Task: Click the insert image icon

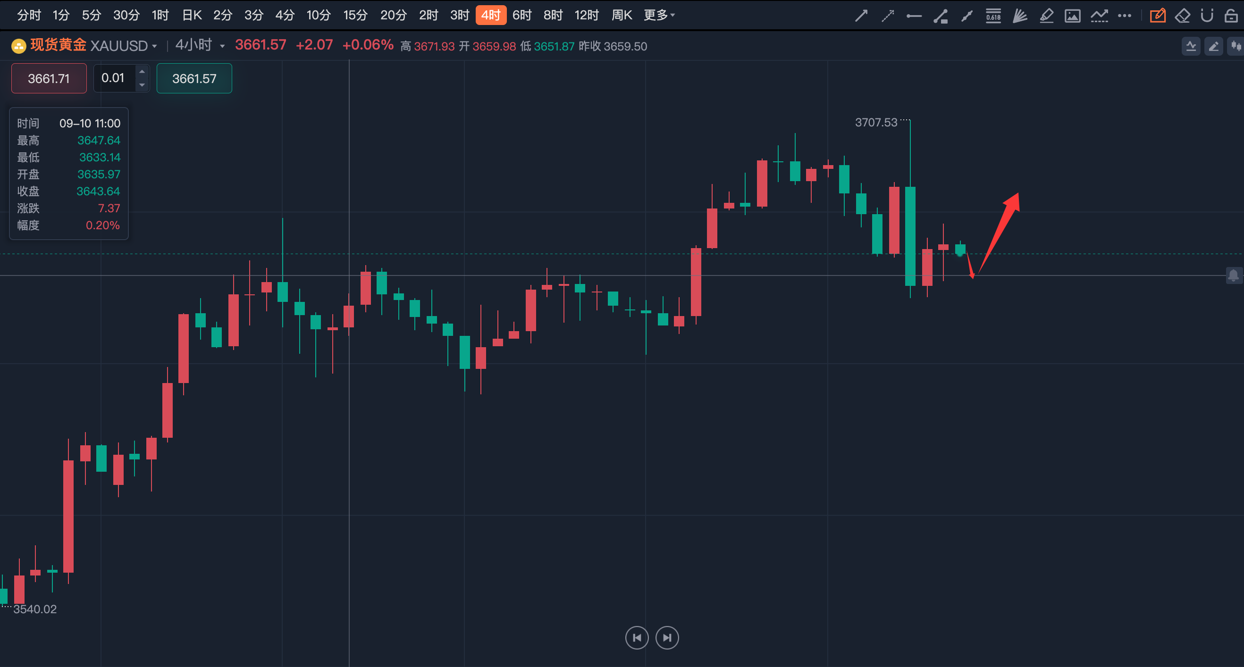Action: (1073, 16)
